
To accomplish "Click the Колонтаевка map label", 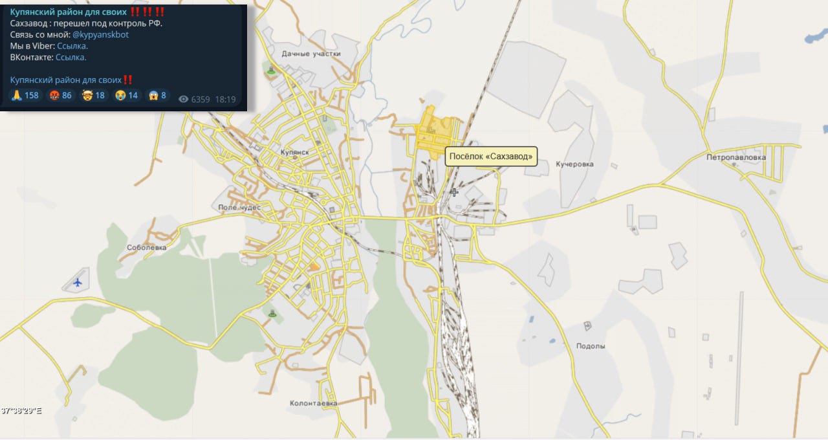I will (x=314, y=403).
